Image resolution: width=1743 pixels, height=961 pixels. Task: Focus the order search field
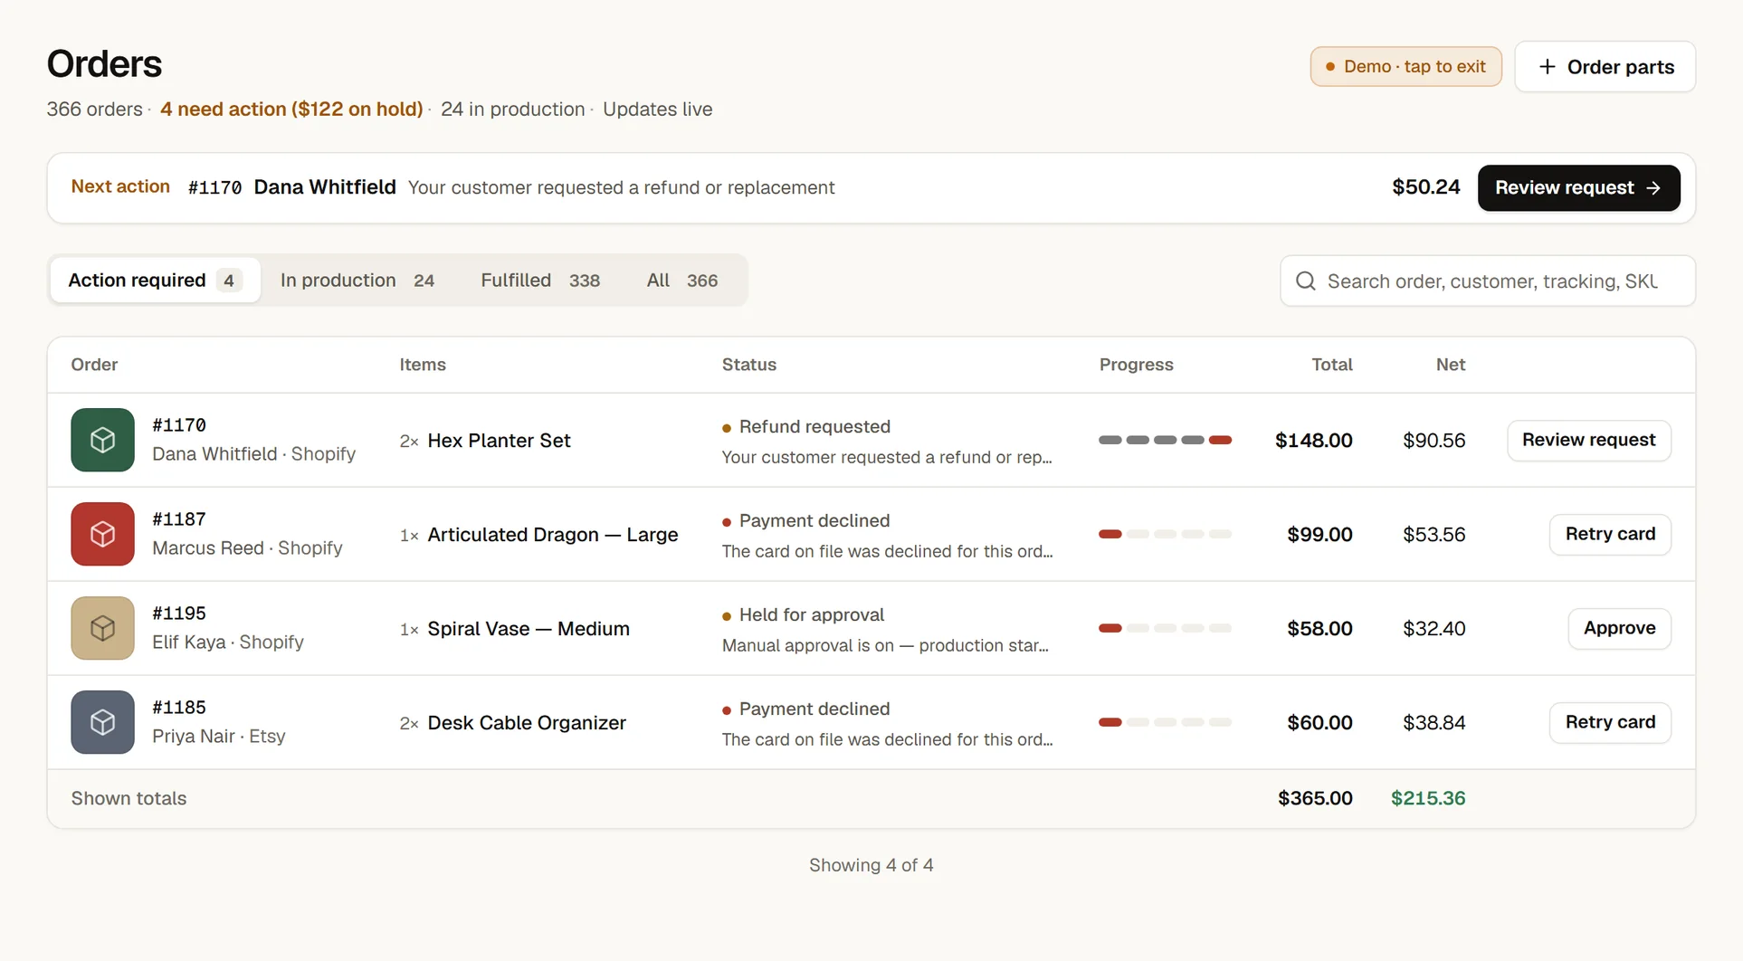click(x=1487, y=281)
